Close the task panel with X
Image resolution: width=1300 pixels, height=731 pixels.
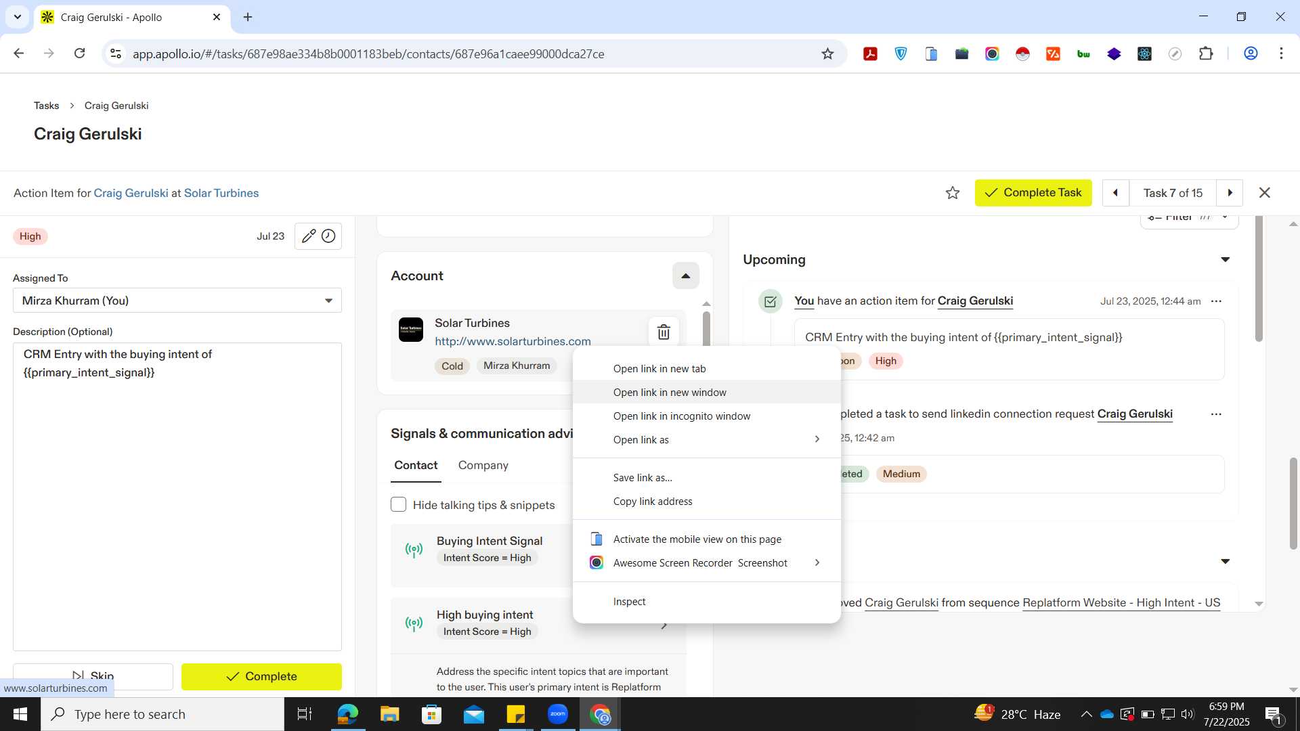[x=1264, y=193]
